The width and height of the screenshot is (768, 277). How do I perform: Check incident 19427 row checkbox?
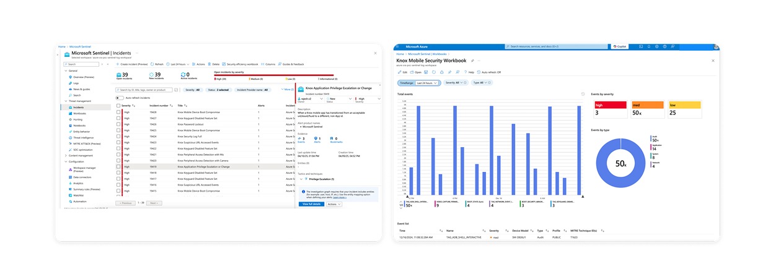118,118
